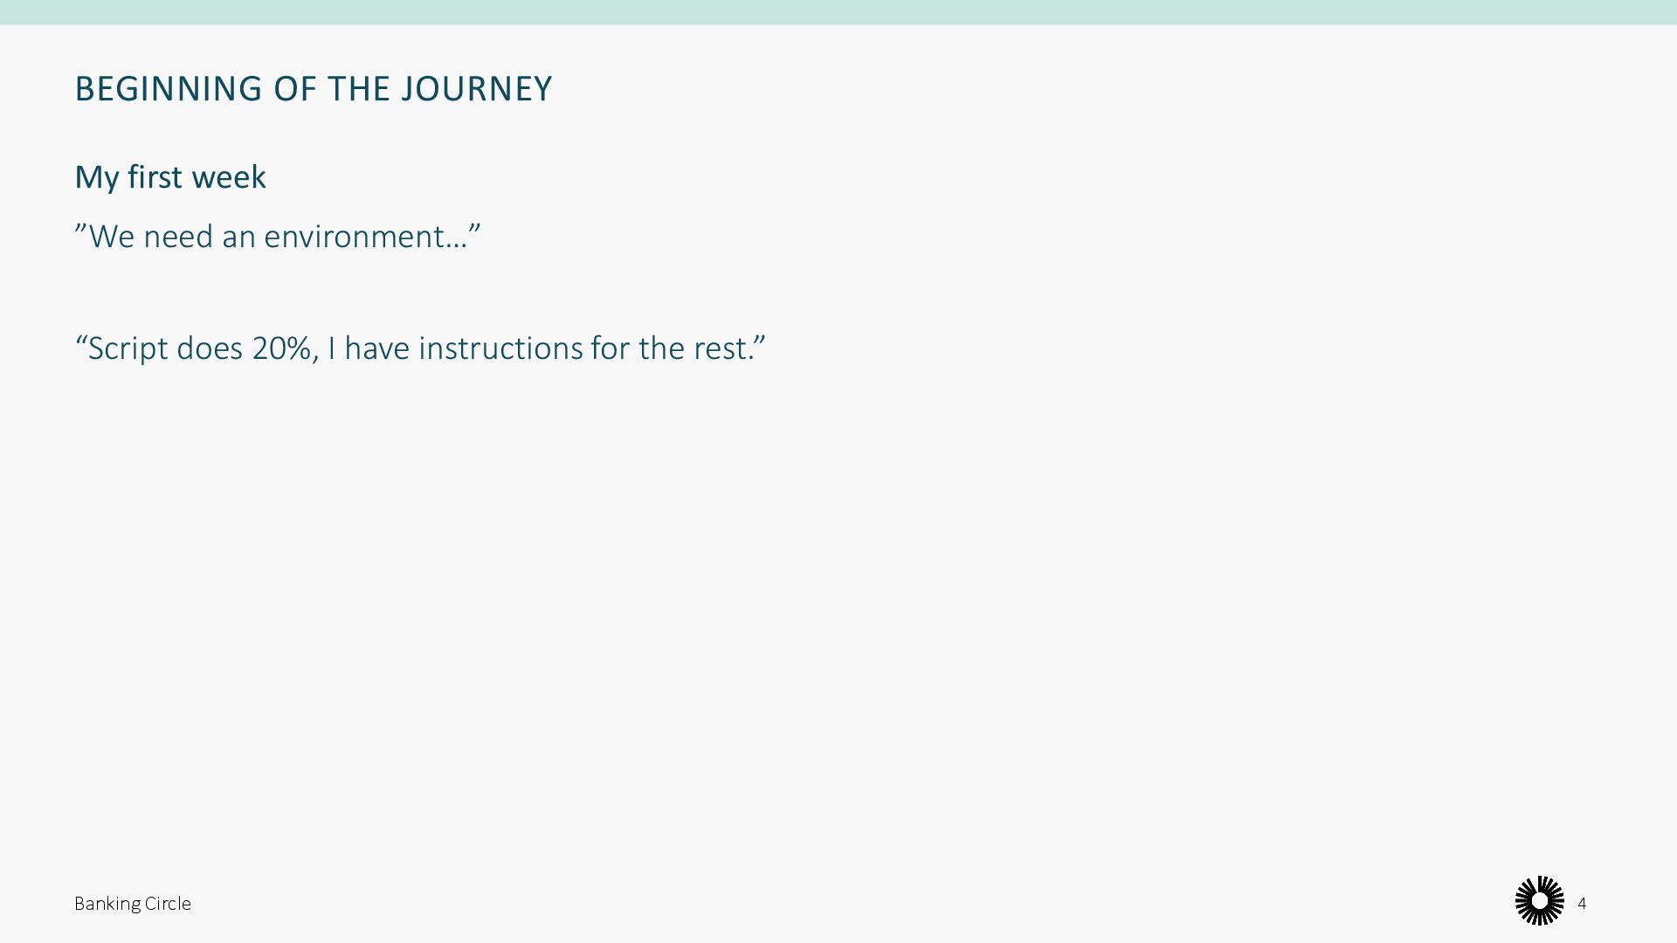1677x943 pixels.
Task: Click the Banking Circle footer text
Action: 133,904
